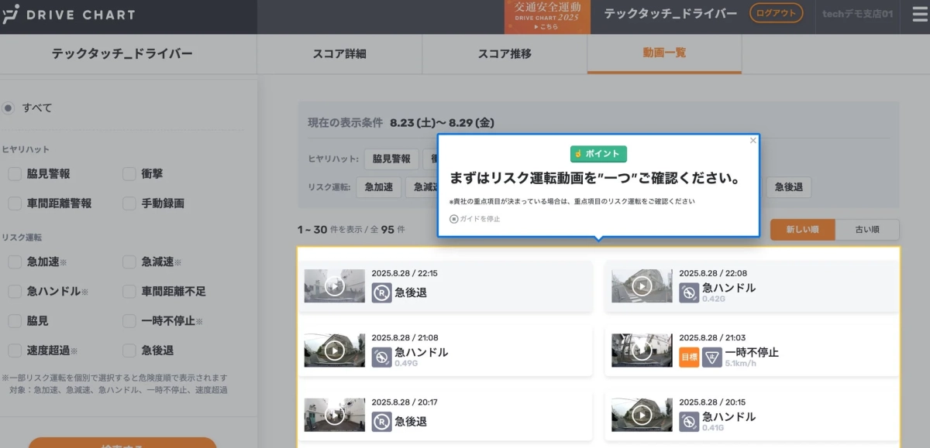Click the 急ハンドル icon on the 20:15 entry
Image resolution: width=930 pixels, height=448 pixels.
coord(688,420)
